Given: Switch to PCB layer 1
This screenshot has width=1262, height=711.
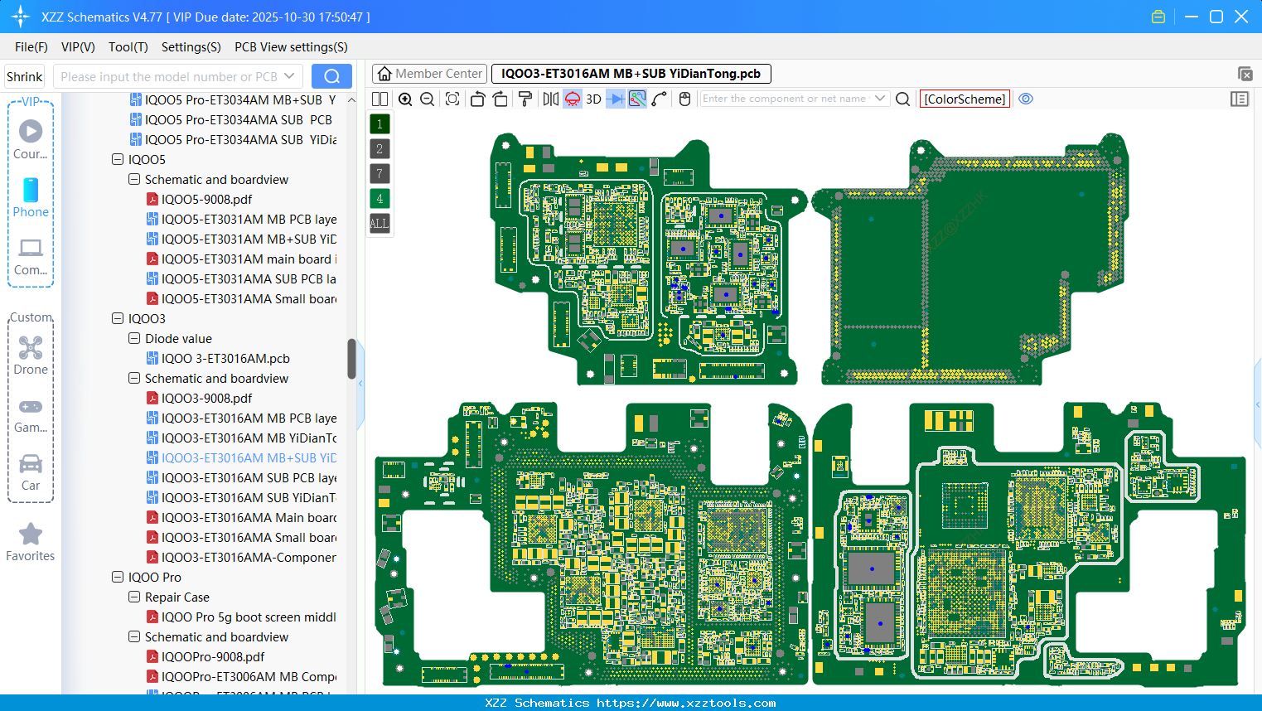Looking at the screenshot, I should (380, 124).
